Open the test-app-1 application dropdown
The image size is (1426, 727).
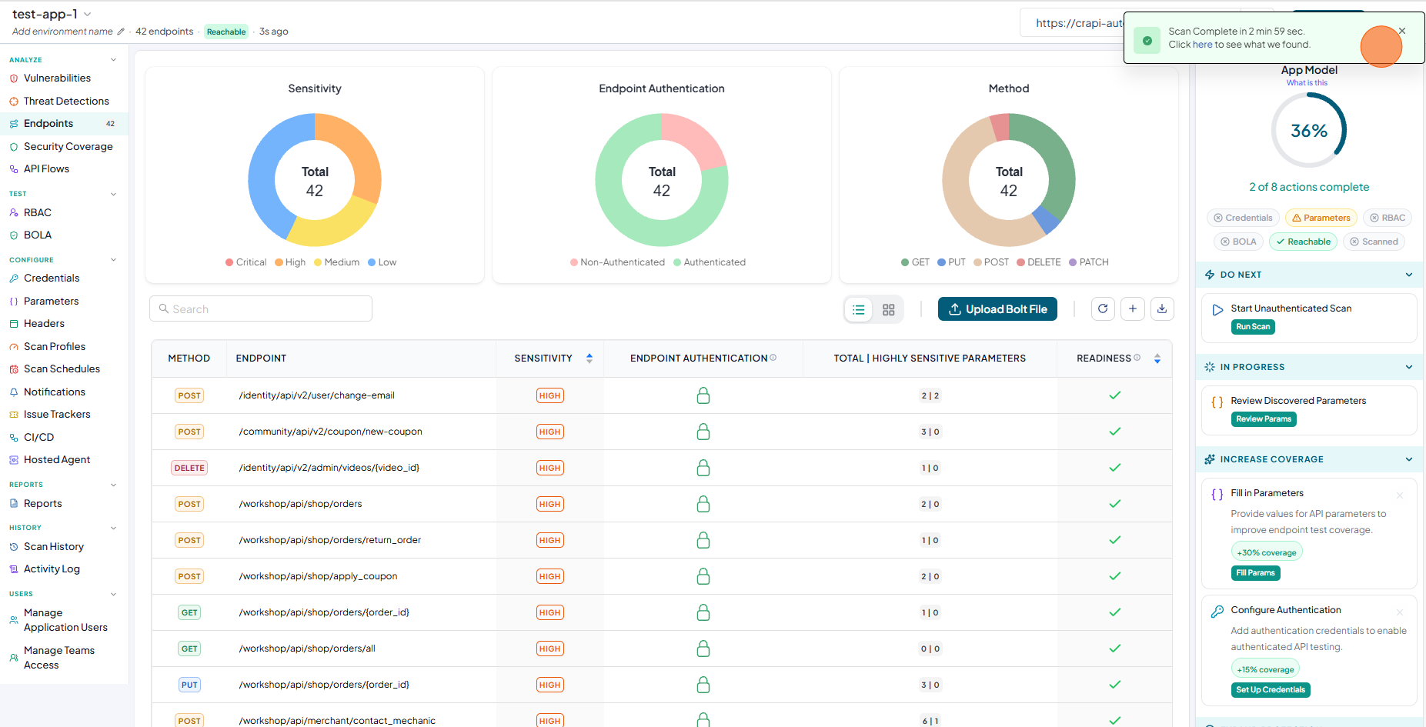88,14
